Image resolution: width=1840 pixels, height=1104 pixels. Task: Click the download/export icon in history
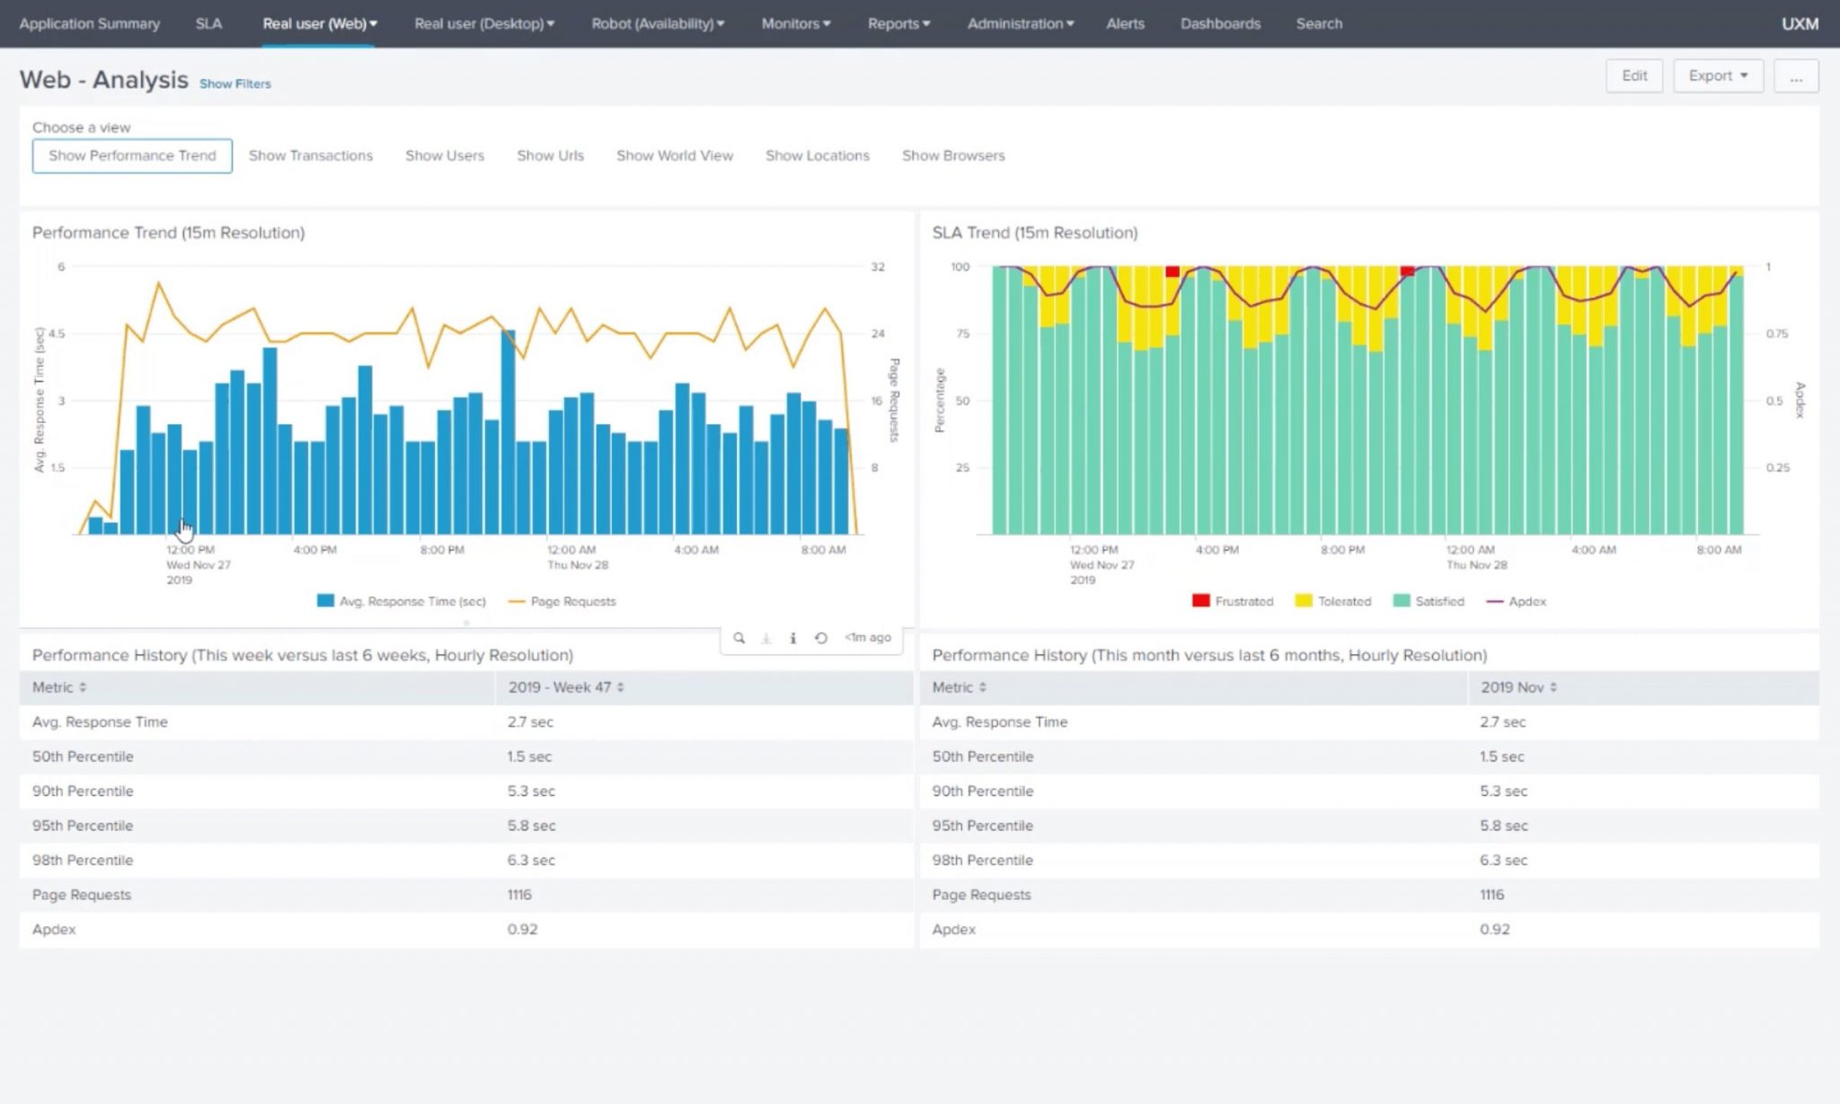766,638
